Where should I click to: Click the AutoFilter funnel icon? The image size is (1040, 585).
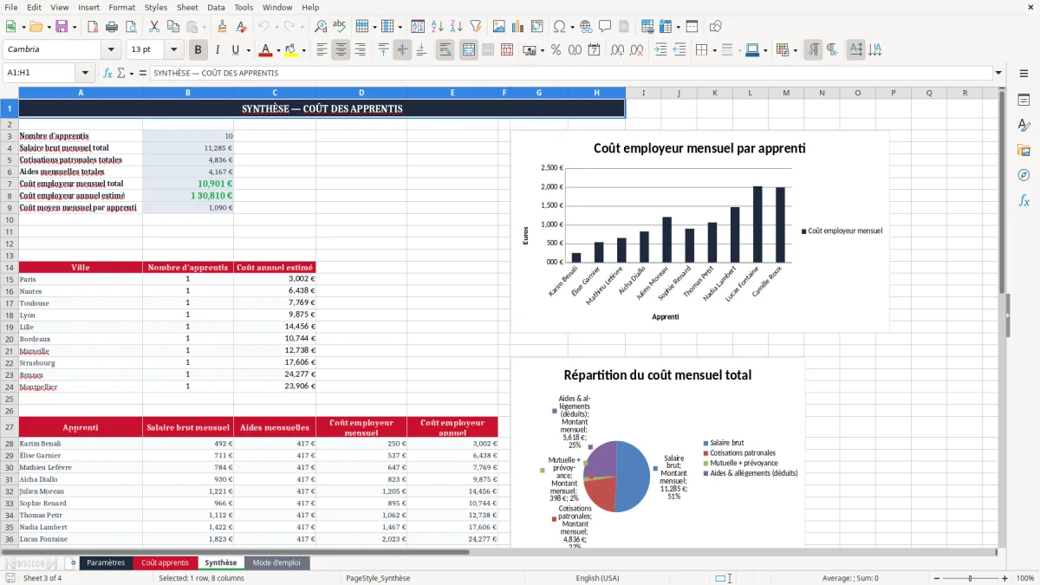tap(476, 27)
